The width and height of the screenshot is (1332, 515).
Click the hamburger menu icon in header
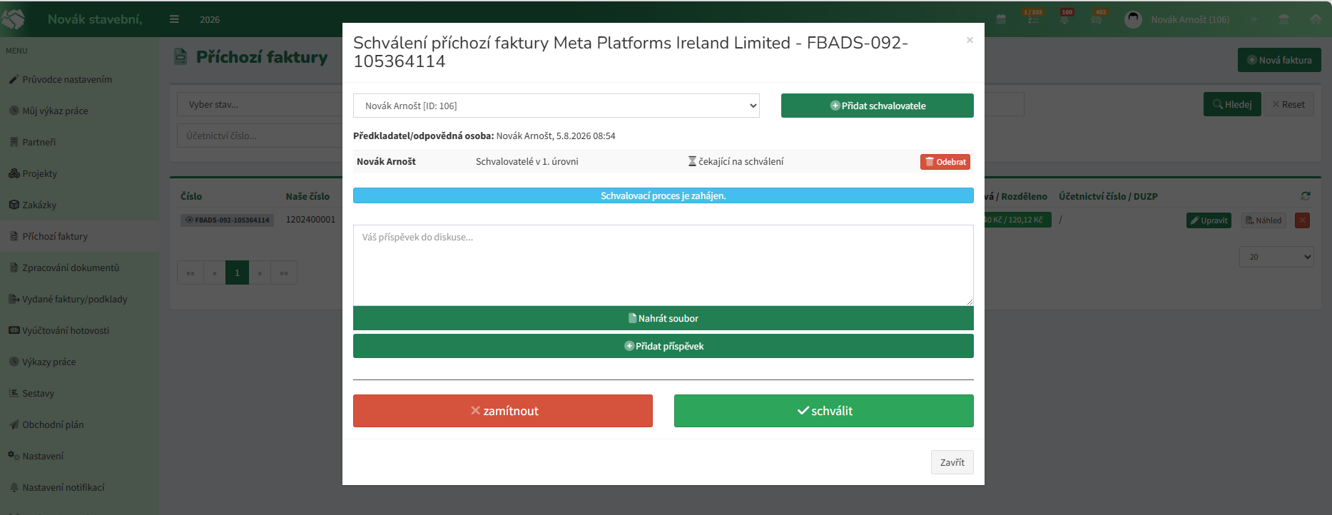pos(174,19)
